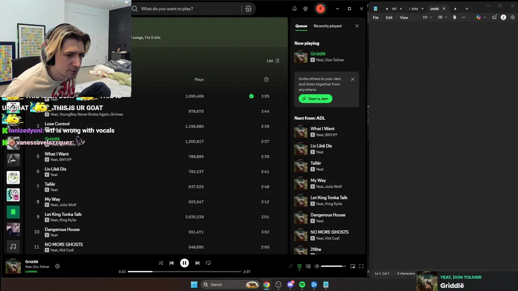Open the music note playlist in sidebar
The image size is (518, 291).
[x=13, y=246]
